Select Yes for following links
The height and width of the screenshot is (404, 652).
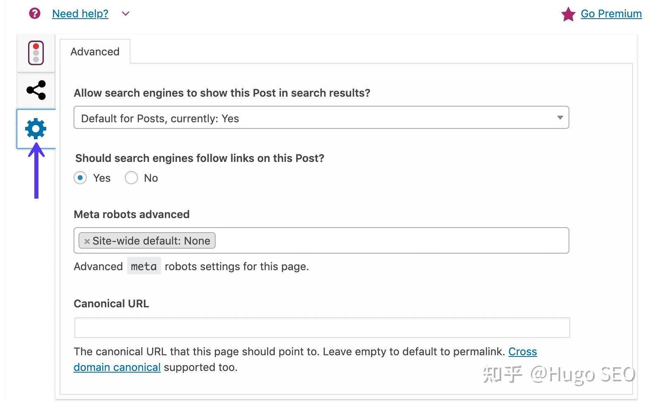coord(81,178)
